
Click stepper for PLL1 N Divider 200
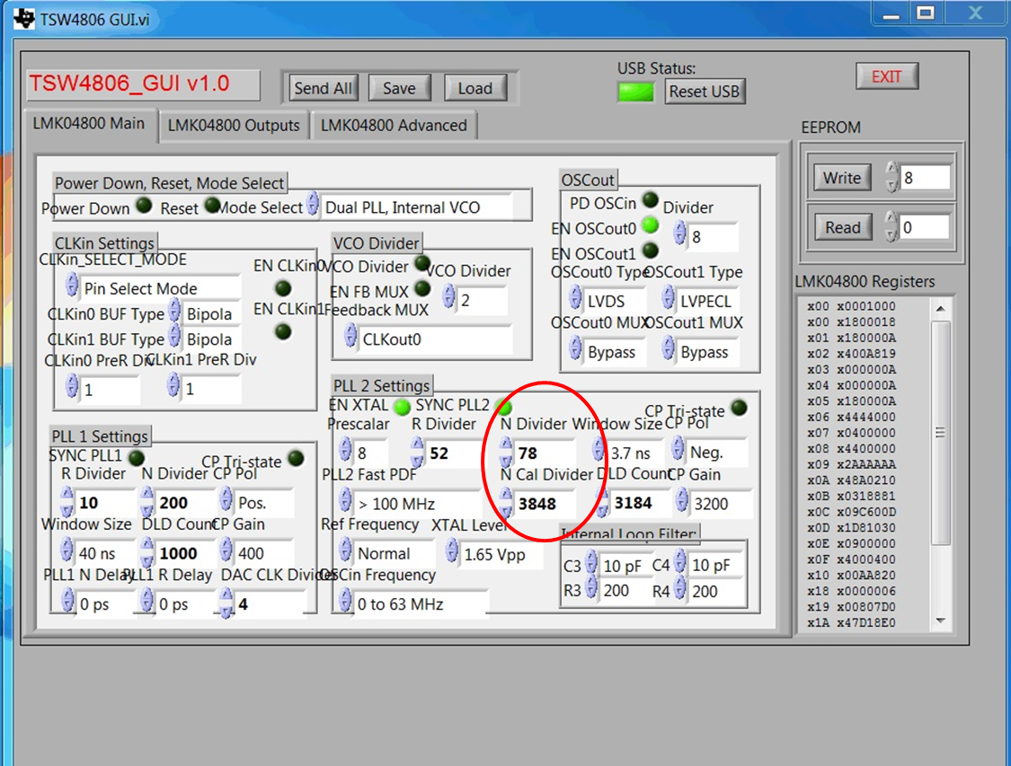pyautogui.click(x=147, y=501)
